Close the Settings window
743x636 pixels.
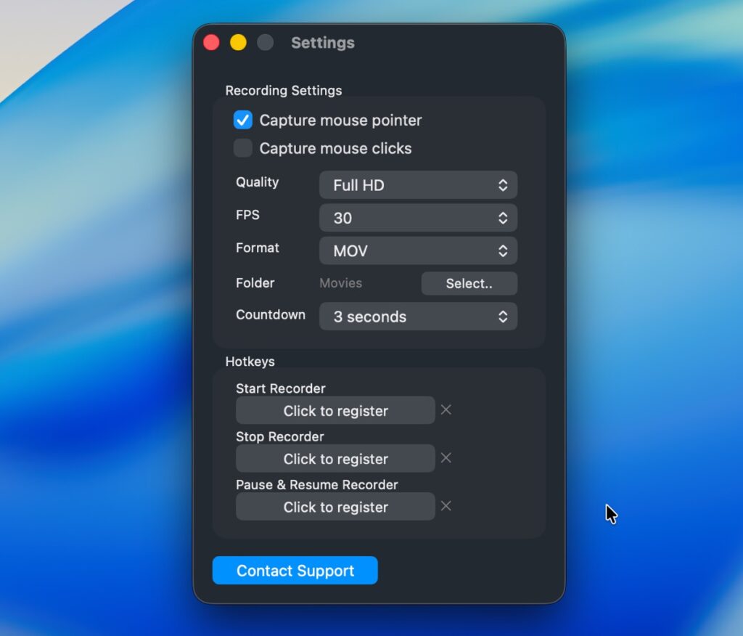pyautogui.click(x=211, y=43)
